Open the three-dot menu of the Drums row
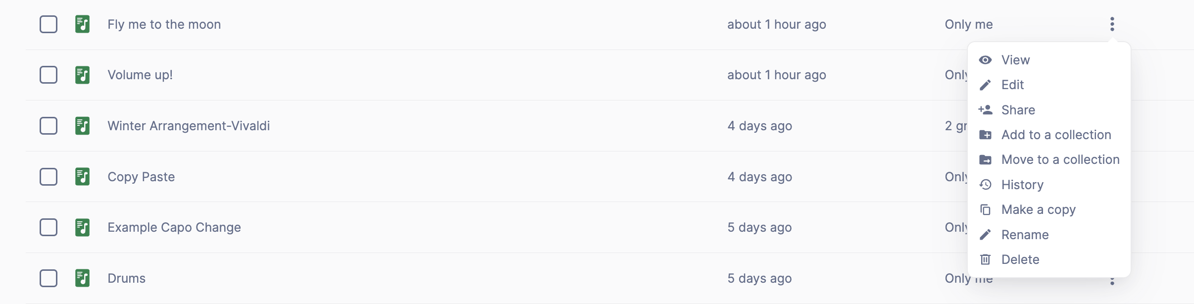This screenshot has height=304, width=1194. (1112, 281)
